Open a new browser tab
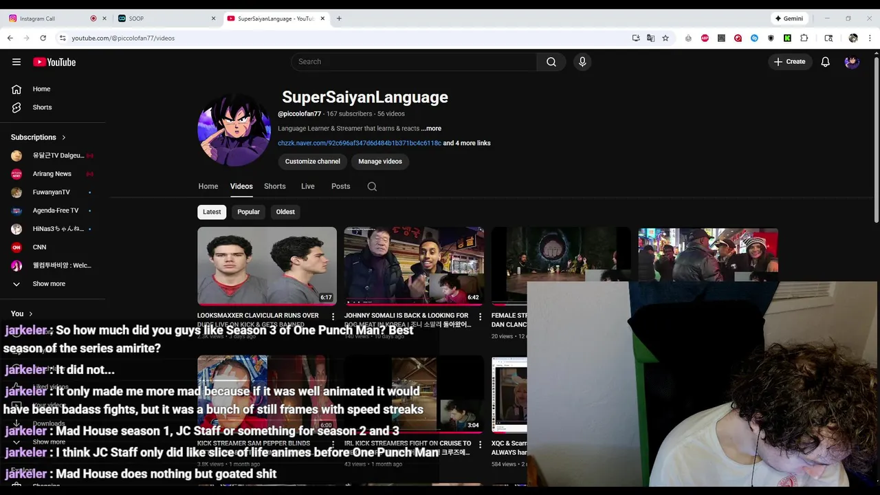 (339, 19)
